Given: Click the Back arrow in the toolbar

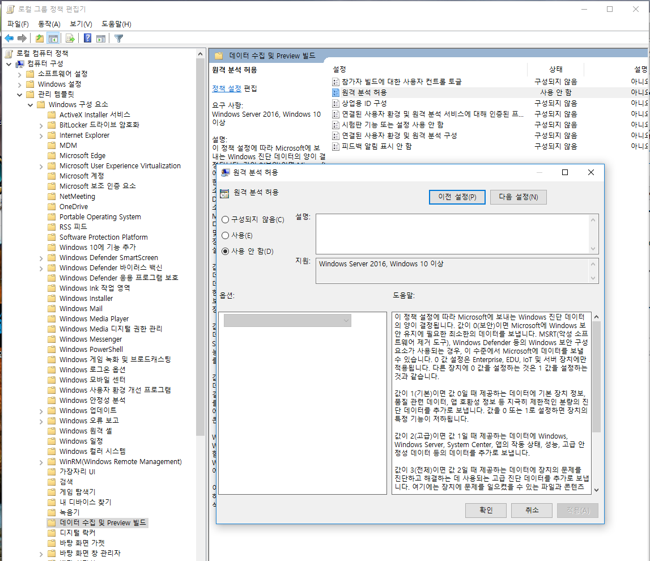Looking at the screenshot, I should [9, 39].
